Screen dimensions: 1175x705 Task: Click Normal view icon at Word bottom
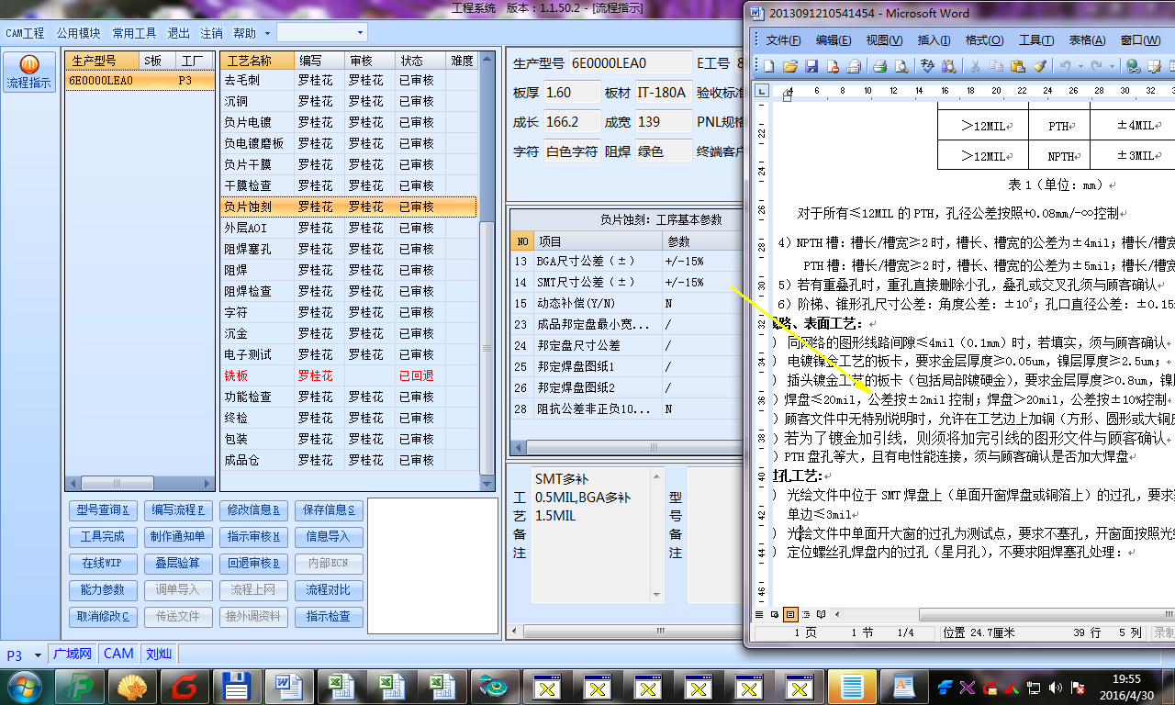pos(759,614)
